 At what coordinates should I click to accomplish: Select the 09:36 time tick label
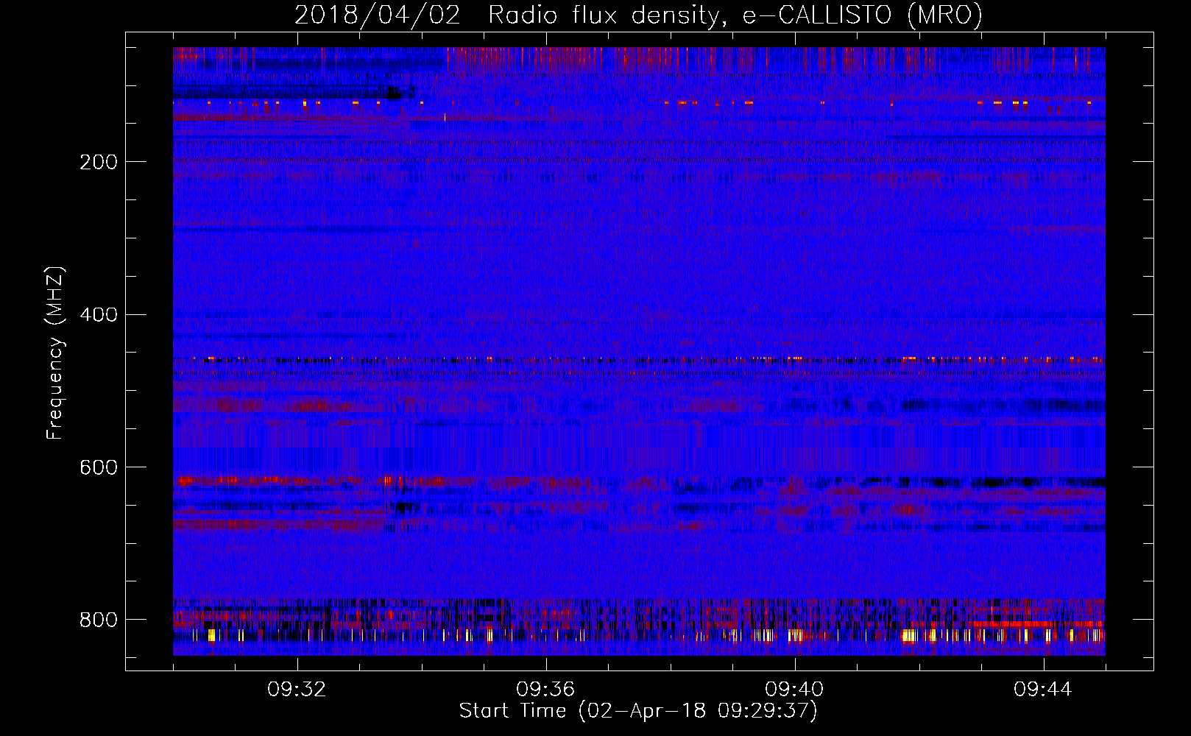[x=545, y=690]
